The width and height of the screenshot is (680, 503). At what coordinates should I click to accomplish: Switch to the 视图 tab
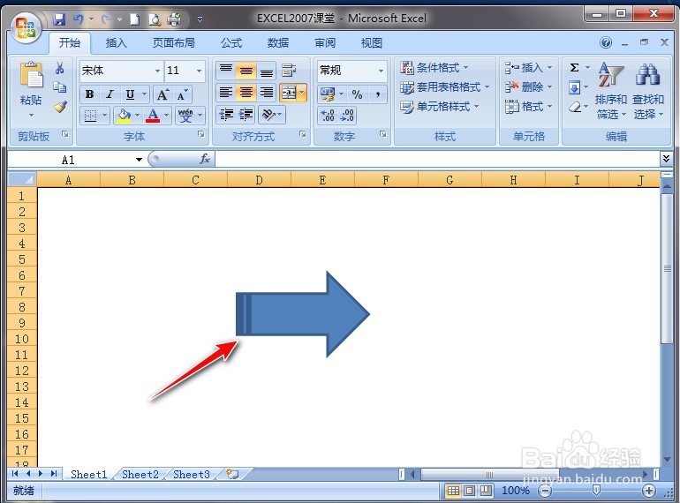[372, 43]
